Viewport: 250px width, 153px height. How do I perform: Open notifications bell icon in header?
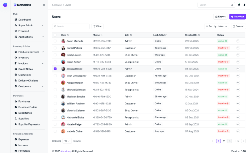pyautogui.click(x=239, y=5)
